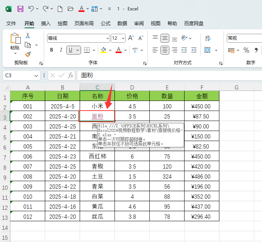Increase font size with the larger A
The height and width of the screenshot is (242, 262).
(131, 38)
